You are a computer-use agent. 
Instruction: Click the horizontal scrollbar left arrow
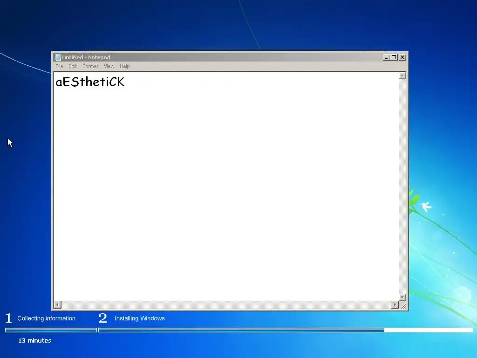57,304
